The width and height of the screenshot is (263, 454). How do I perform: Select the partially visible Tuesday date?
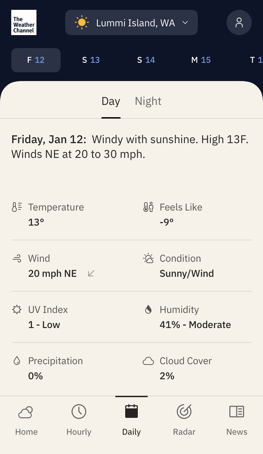255,60
